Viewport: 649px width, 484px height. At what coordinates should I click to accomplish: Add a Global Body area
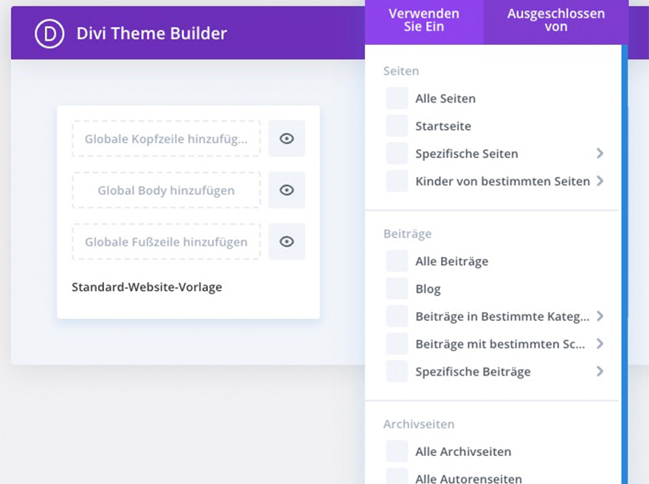click(x=166, y=190)
